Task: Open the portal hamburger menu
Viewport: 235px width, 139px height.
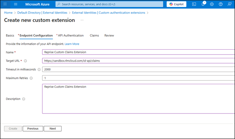Action: click(x=16, y=4)
